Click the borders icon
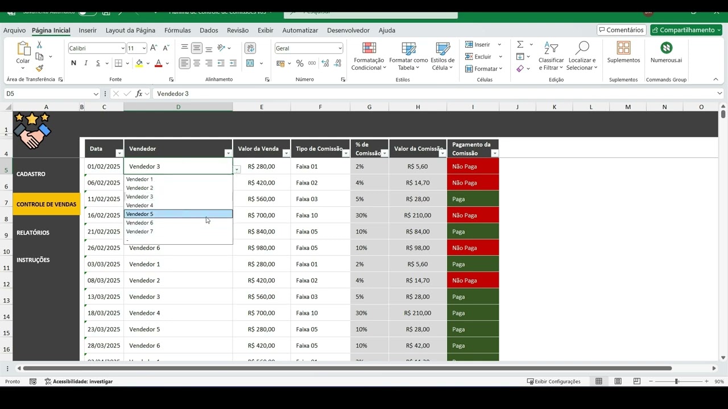728x409 pixels. 118,63
